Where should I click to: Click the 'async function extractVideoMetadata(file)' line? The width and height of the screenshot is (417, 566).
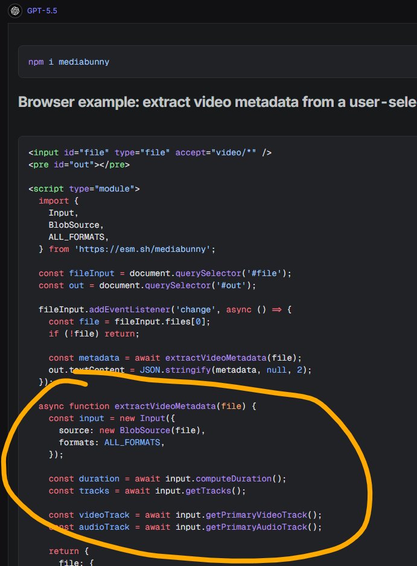[147, 407]
